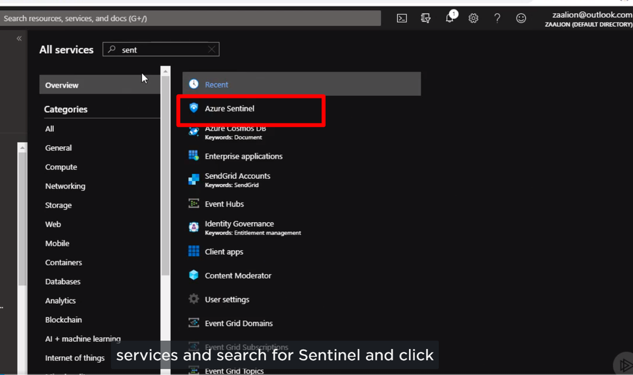Select the Analytics category

[60, 301]
